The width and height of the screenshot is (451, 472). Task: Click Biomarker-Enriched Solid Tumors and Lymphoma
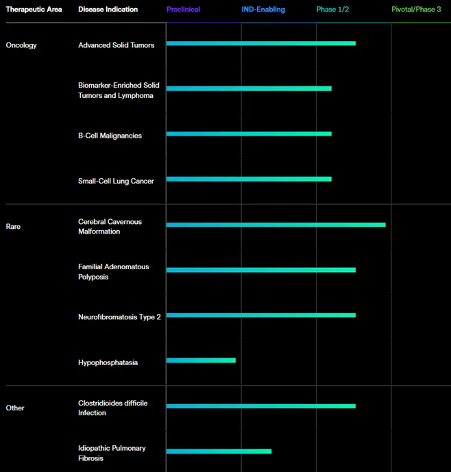click(119, 90)
